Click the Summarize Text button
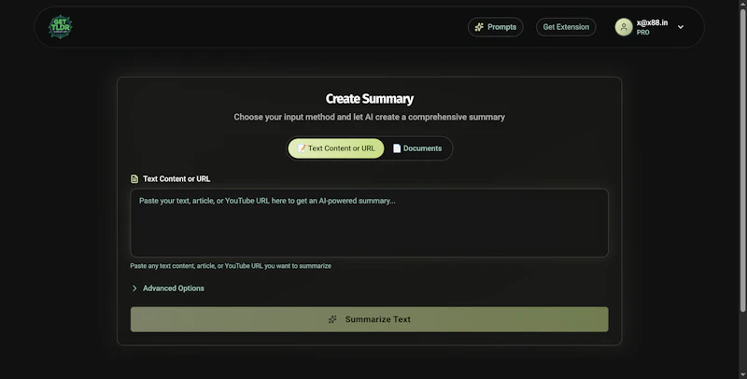 369,319
